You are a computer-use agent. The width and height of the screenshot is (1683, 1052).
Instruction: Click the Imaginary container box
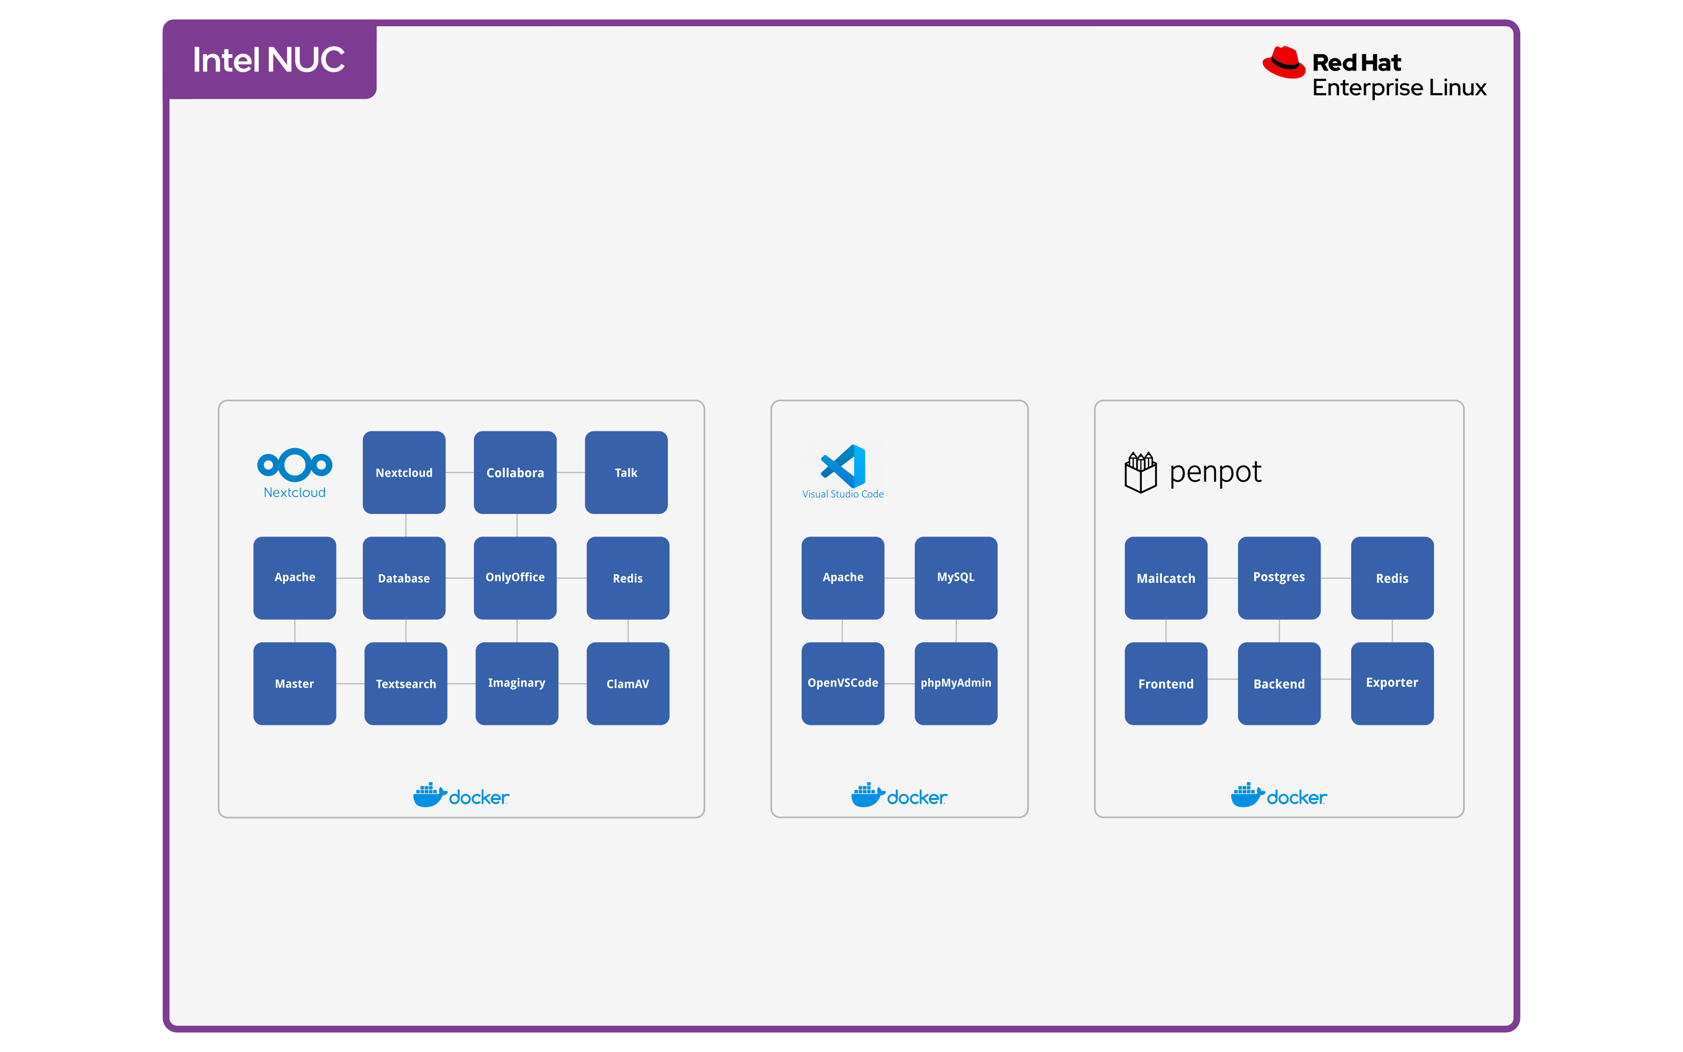pos(516,683)
